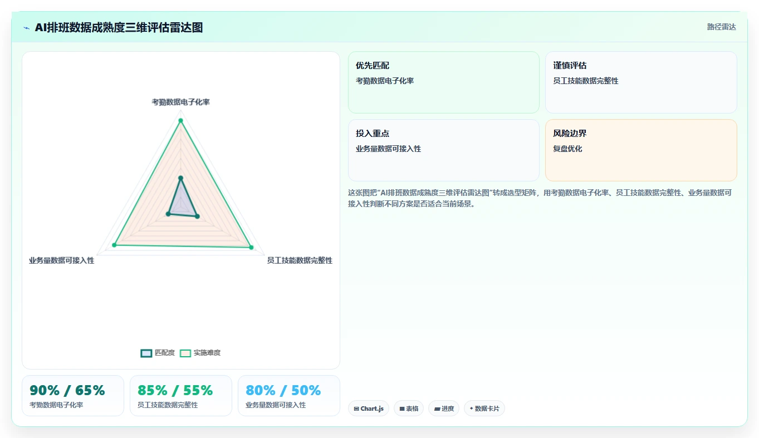Open the 投入重点 card
Image resolution: width=759 pixels, height=438 pixels.
(444, 150)
